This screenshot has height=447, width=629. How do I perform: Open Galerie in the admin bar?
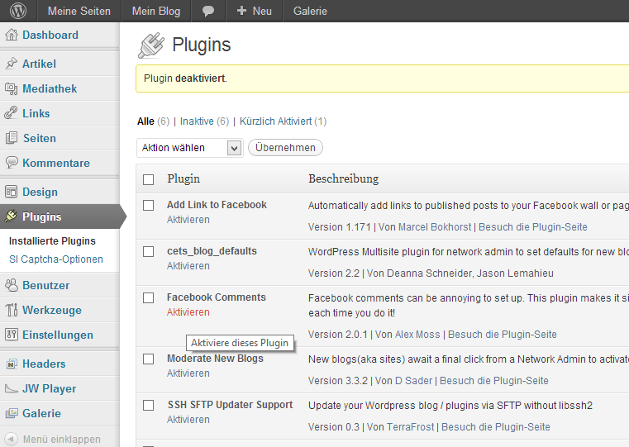point(310,12)
